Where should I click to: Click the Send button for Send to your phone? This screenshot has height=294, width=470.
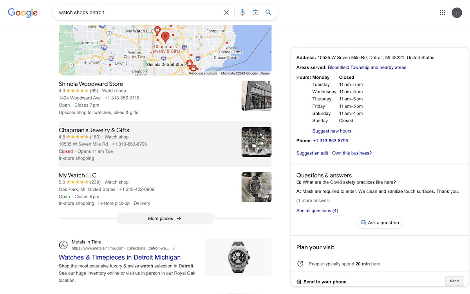tap(454, 281)
